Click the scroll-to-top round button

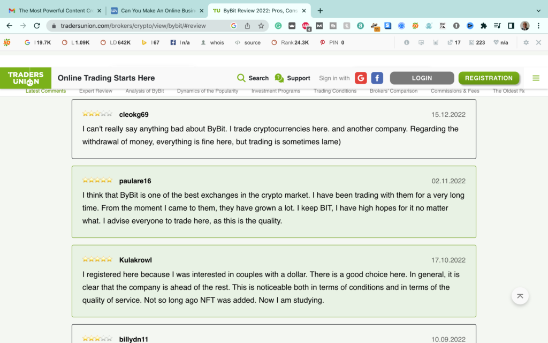point(520,296)
